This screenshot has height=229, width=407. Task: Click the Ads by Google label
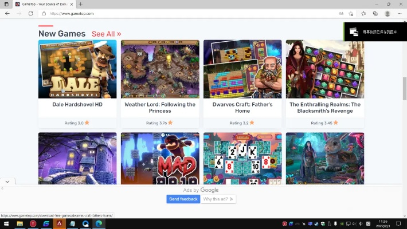(201, 190)
